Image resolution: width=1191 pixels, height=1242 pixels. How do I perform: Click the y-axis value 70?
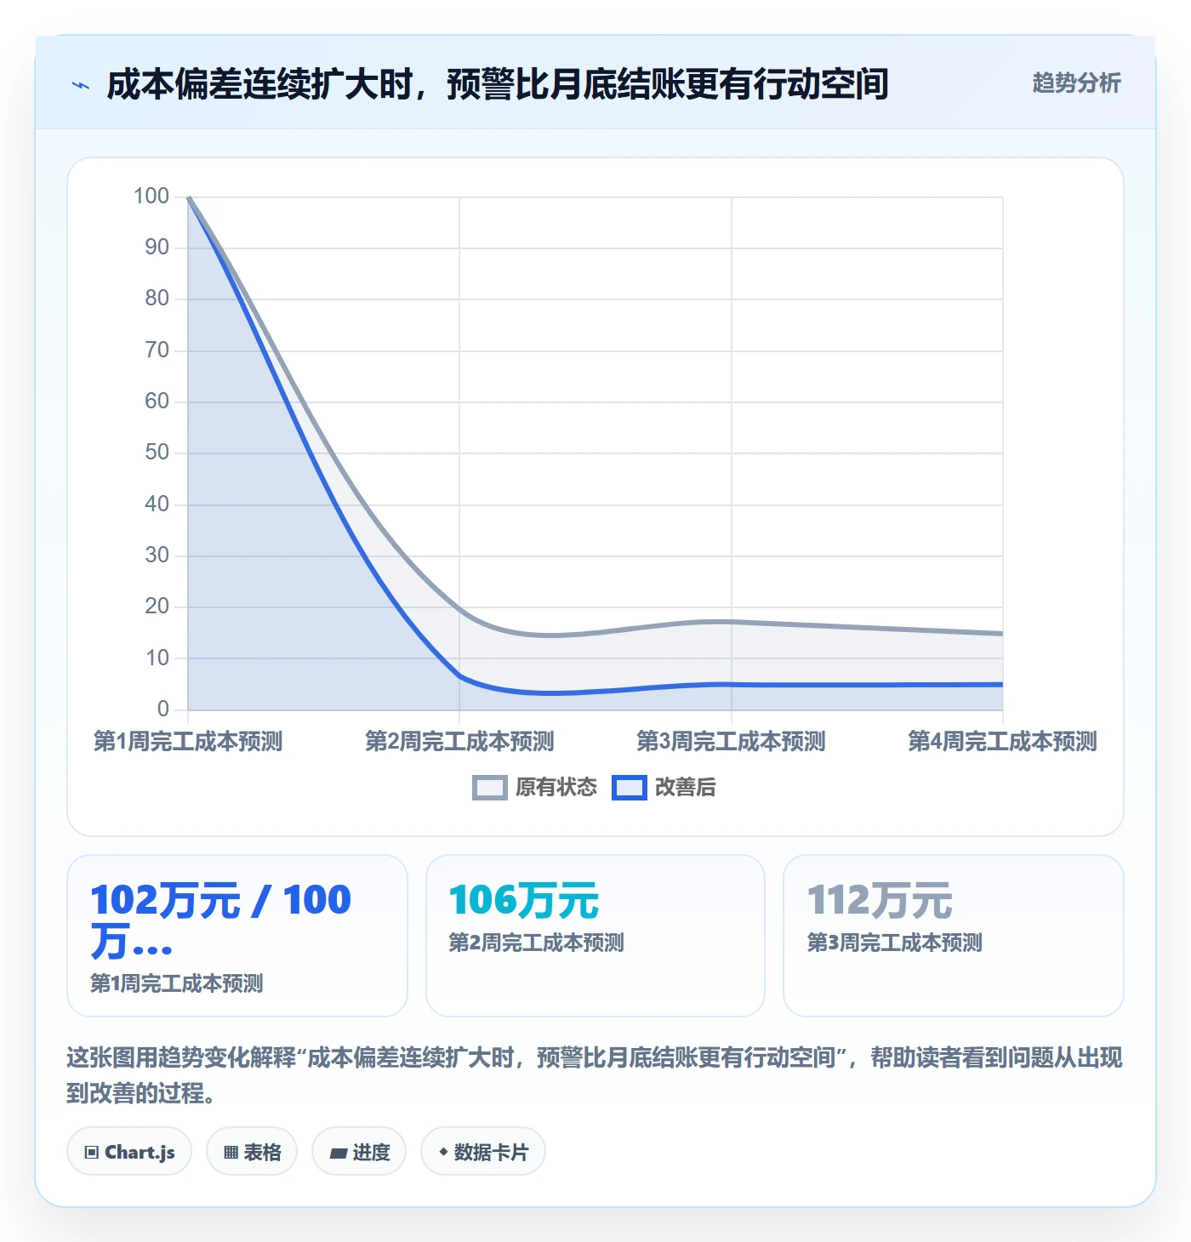pyautogui.click(x=157, y=350)
